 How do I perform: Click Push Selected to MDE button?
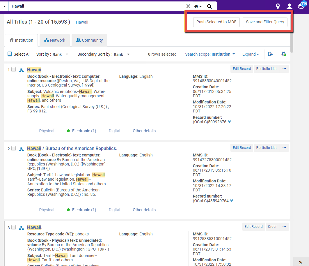[x=216, y=22]
